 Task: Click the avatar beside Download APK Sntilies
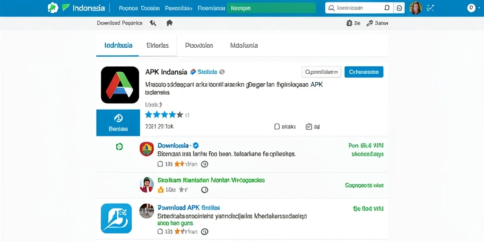point(147,211)
